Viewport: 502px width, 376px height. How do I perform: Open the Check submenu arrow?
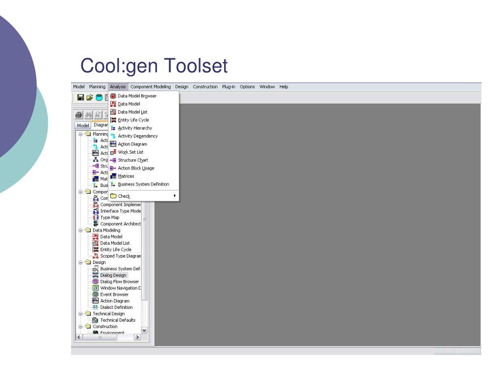175,196
